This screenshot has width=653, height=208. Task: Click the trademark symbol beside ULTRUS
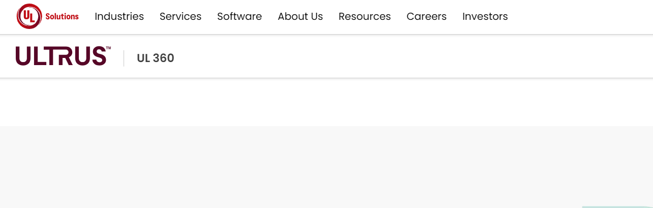pos(108,48)
